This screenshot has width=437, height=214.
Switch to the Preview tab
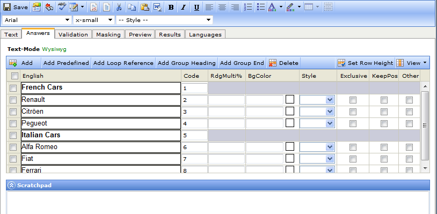[x=140, y=34]
